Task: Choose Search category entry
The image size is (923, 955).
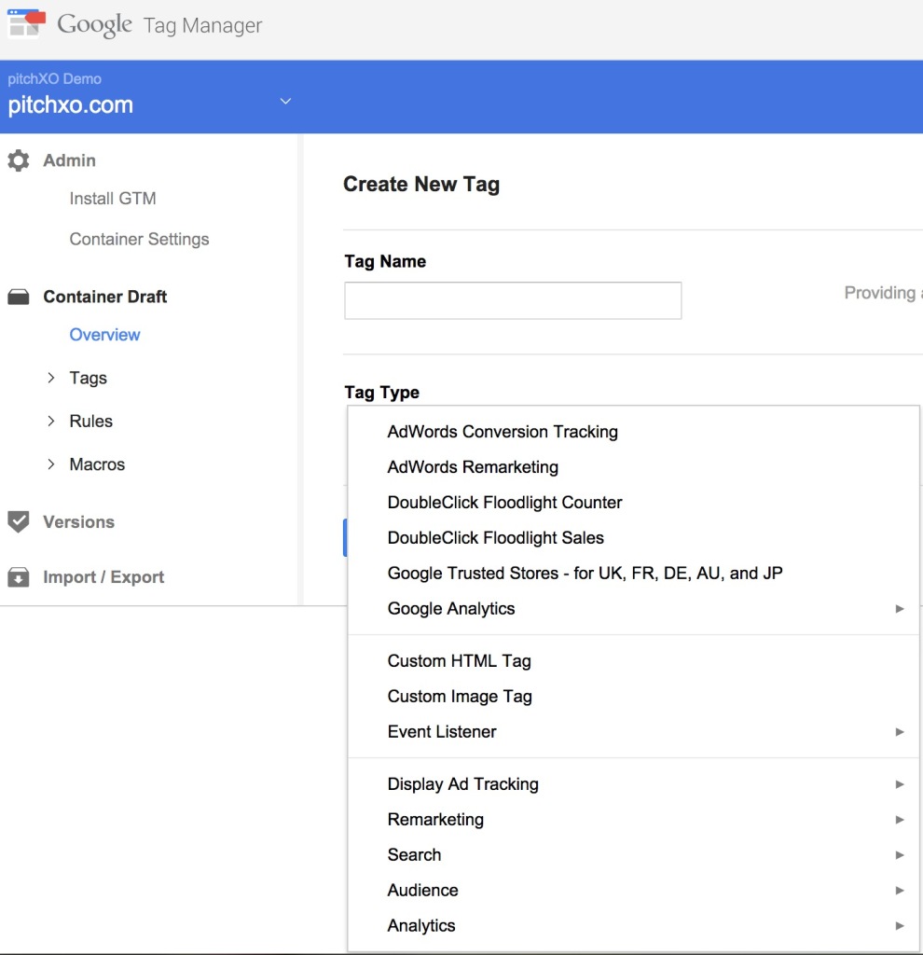Action: coord(633,854)
